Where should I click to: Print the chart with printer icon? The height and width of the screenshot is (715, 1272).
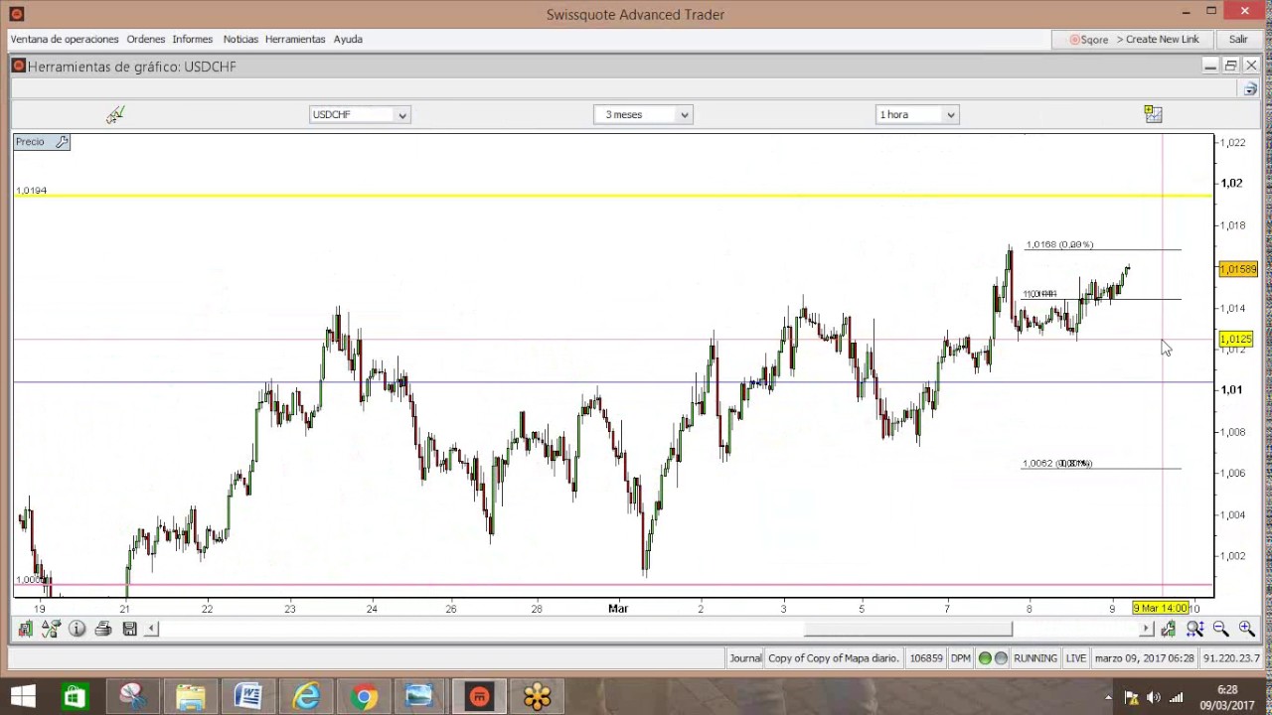[x=103, y=629]
